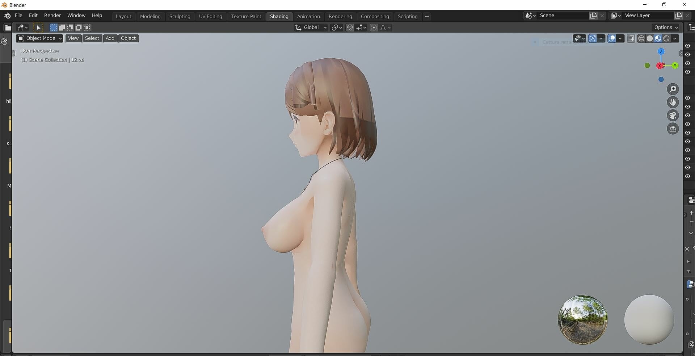Viewport: 695px width, 356px height.
Task: Open object visibility and selectability dropdown
Action: coord(580,38)
